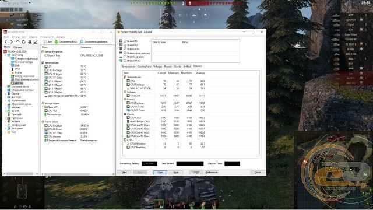
Task: Click the forward arrow in AIDA64 toolbar
Action: coord(12,42)
